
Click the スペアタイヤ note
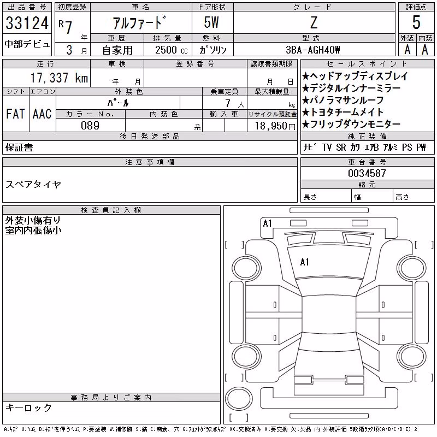[x=33, y=184]
